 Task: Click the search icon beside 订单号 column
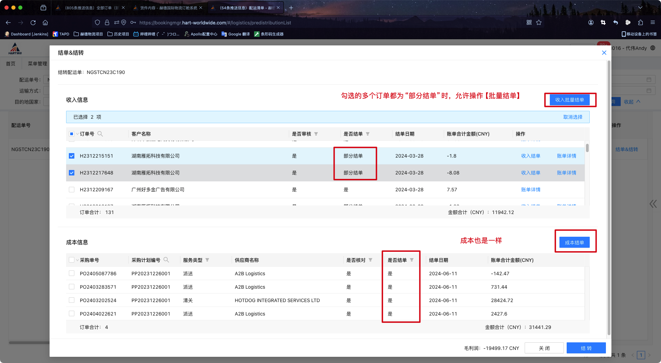click(x=100, y=134)
